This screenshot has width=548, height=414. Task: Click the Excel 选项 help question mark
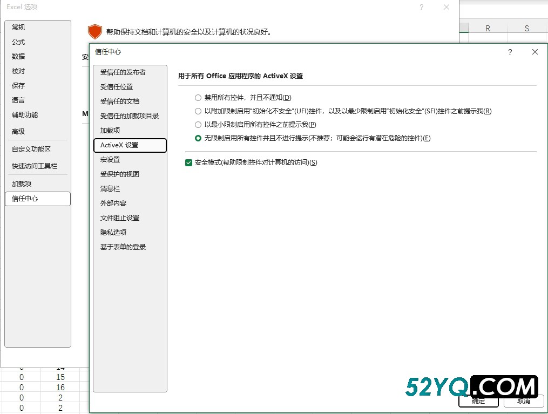click(x=422, y=7)
